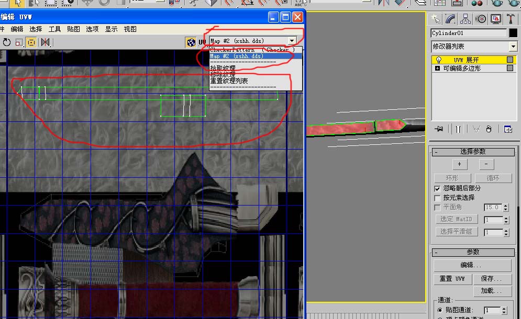Choose CheckerPattern (Checker) from texture list
Image resolution: width=521 pixels, height=319 pixels.
click(256, 50)
